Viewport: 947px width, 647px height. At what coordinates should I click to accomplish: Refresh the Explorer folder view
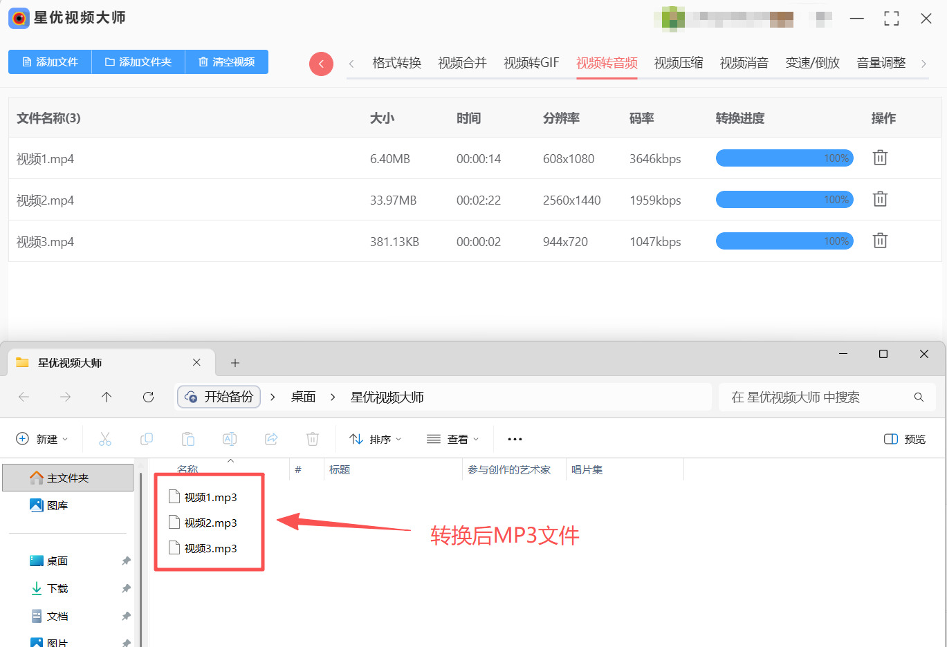[x=148, y=397]
